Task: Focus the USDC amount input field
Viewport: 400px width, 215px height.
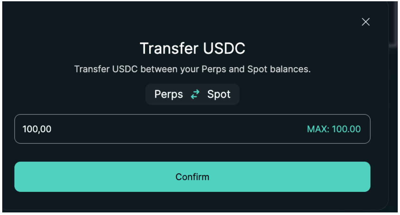Action: click(161, 129)
